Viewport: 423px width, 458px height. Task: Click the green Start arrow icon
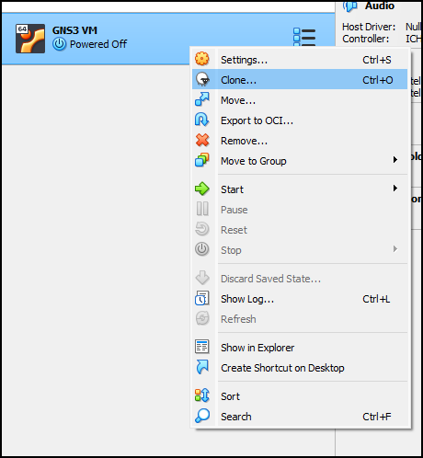click(x=202, y=189)
